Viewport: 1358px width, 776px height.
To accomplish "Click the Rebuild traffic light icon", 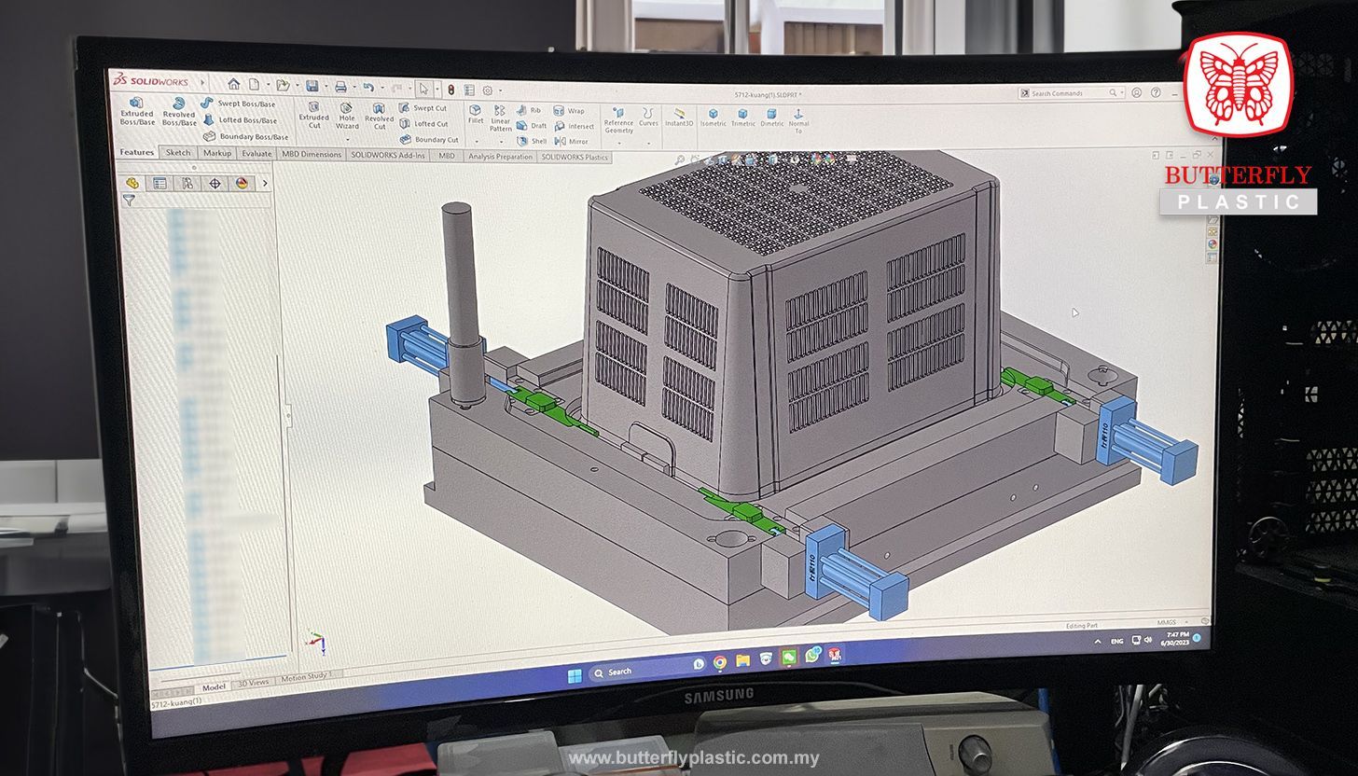I will (450, 90).
